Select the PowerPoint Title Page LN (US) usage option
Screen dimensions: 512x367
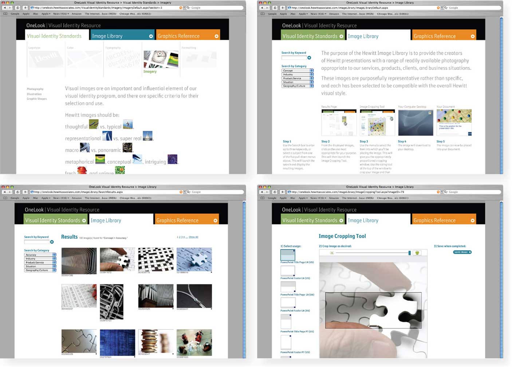[288, 254]
